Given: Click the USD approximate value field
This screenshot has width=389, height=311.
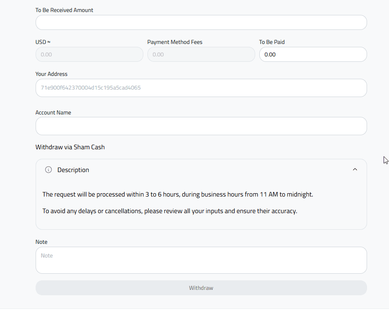Looking at the screenshot, I should click(x=89, y=54).
